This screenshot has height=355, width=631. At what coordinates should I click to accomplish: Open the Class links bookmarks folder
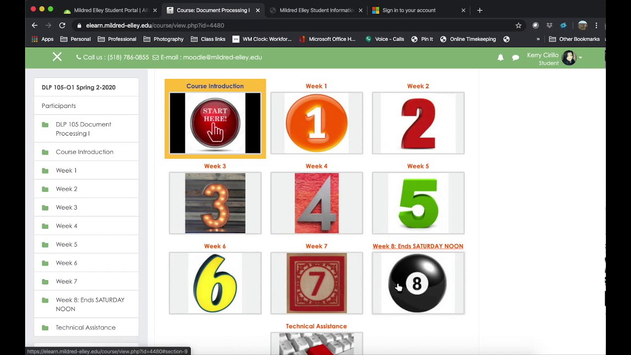click(x=208, y=39)
